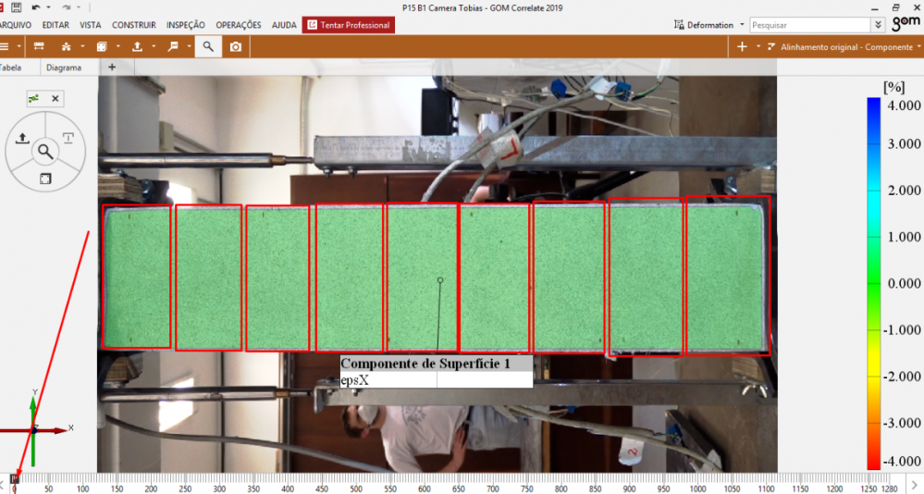Click the text label icon in radial menu
Screen dimensions: 924x494
68,138
